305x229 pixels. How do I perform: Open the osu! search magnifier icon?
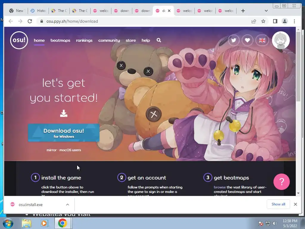pyautogui.click(x=159, y=40)
